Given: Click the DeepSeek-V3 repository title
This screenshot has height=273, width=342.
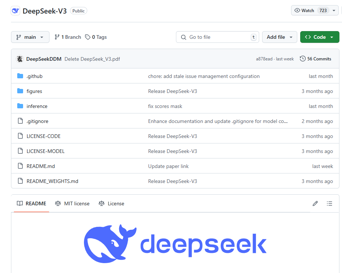Looking at the screenshot, I should tap(44, 11).
